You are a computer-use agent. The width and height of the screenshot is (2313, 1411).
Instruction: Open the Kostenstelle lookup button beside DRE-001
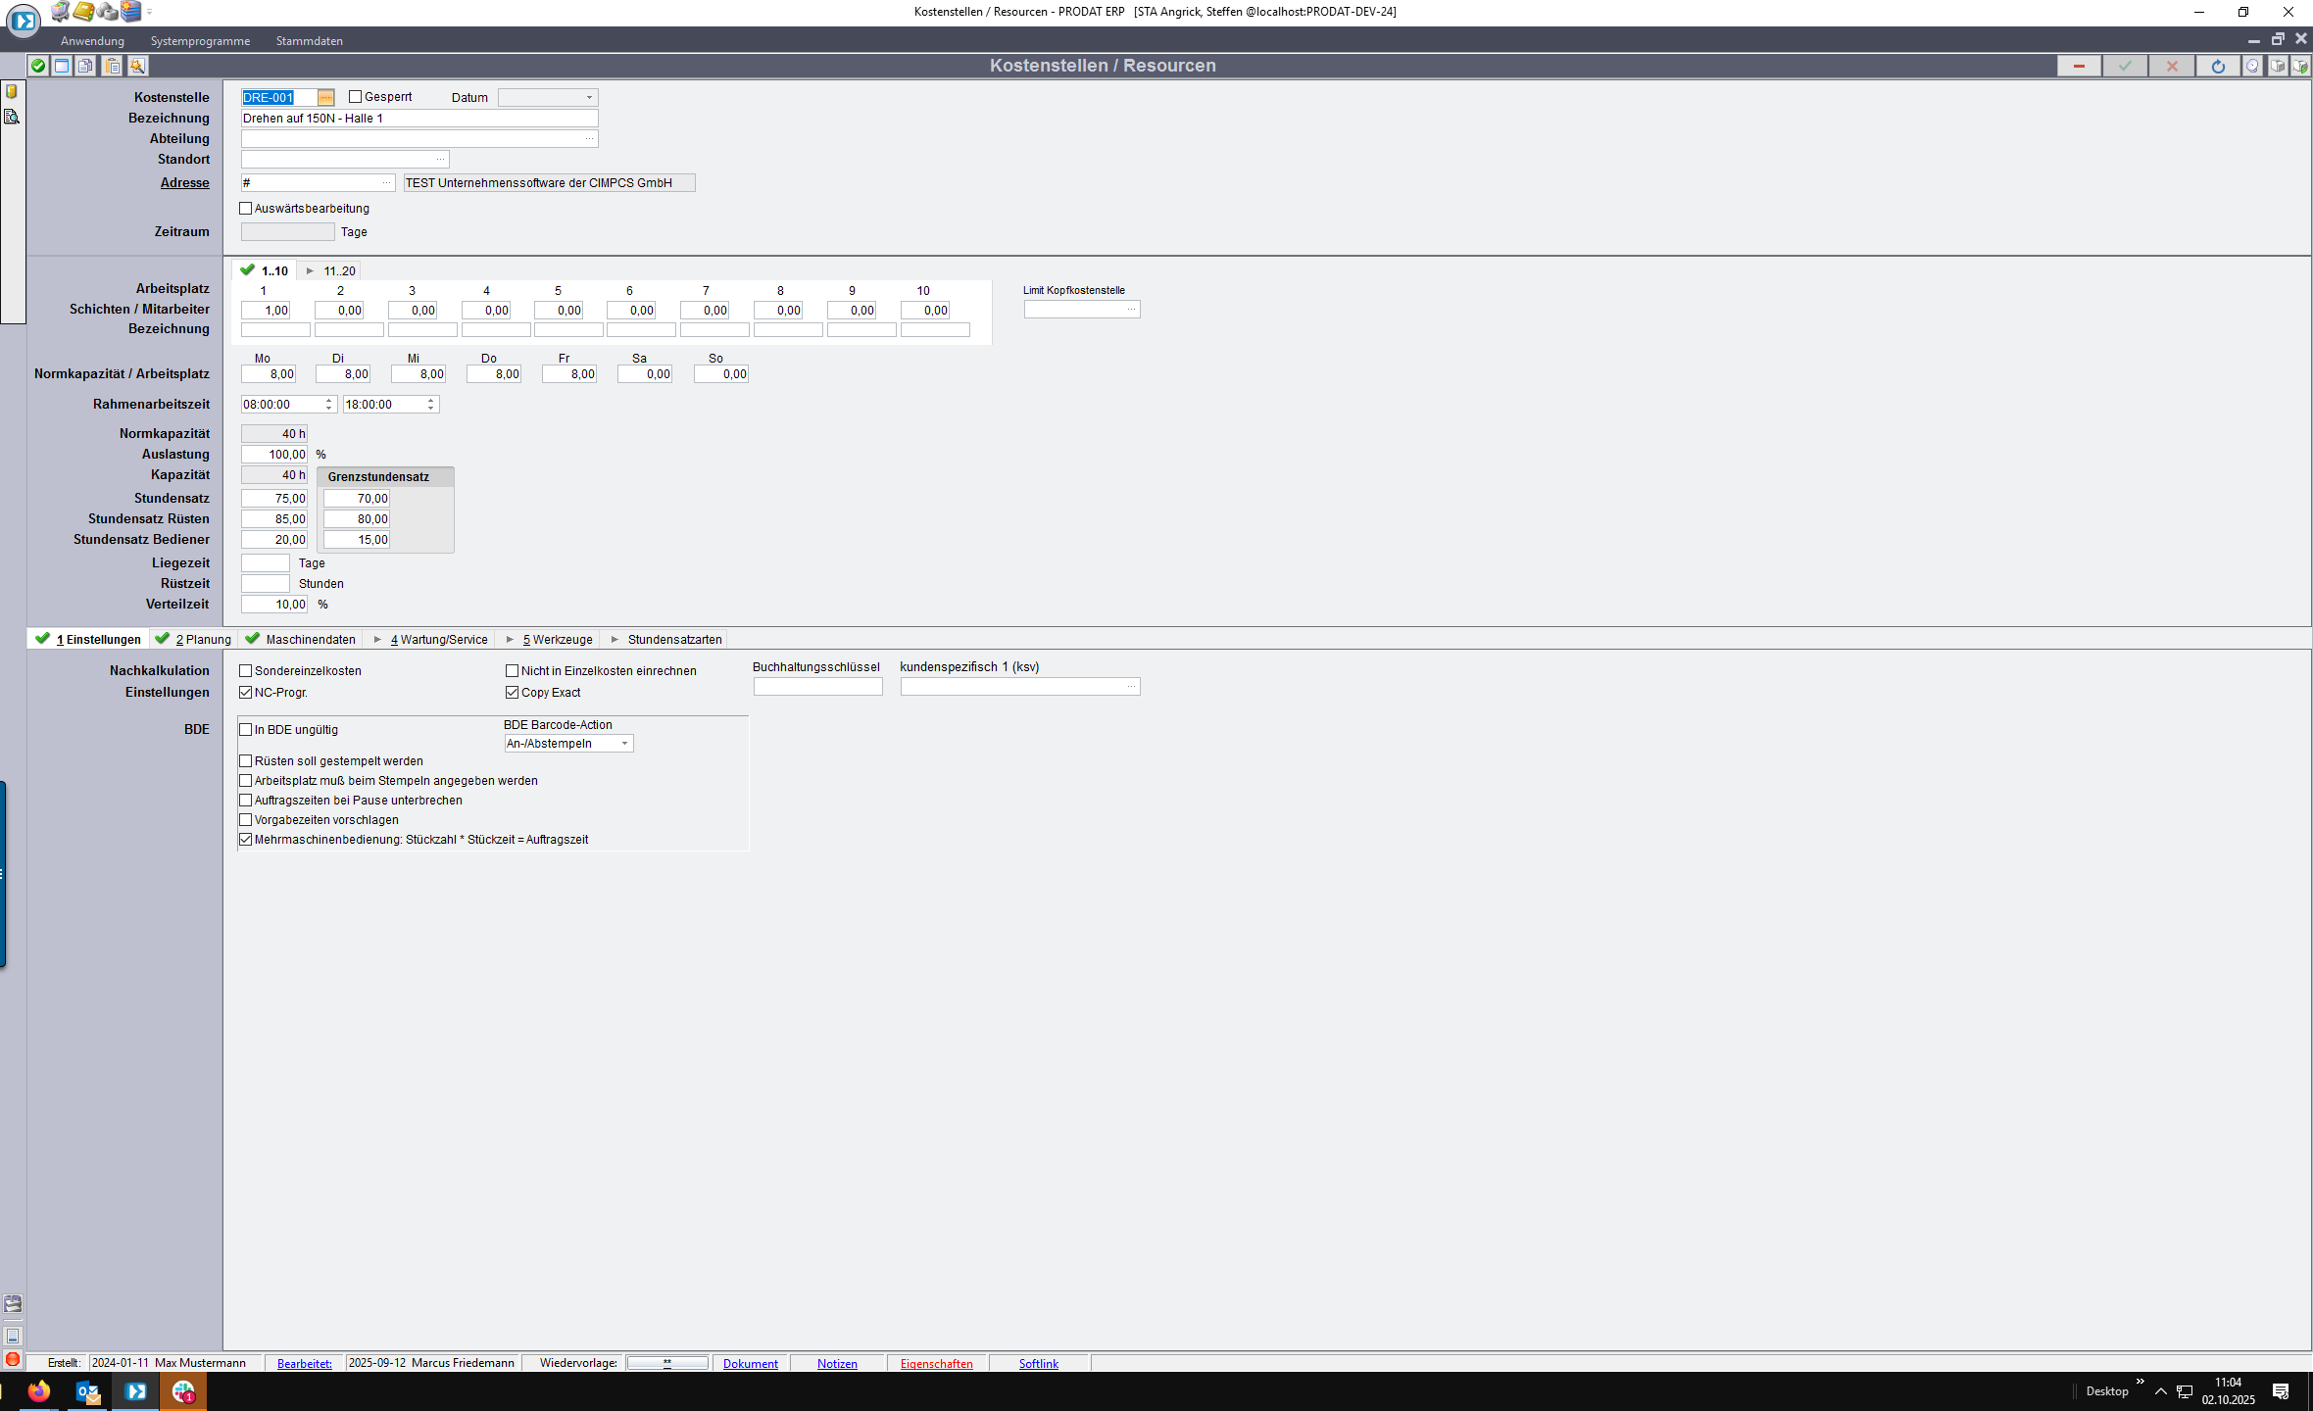tap(326, 98)
